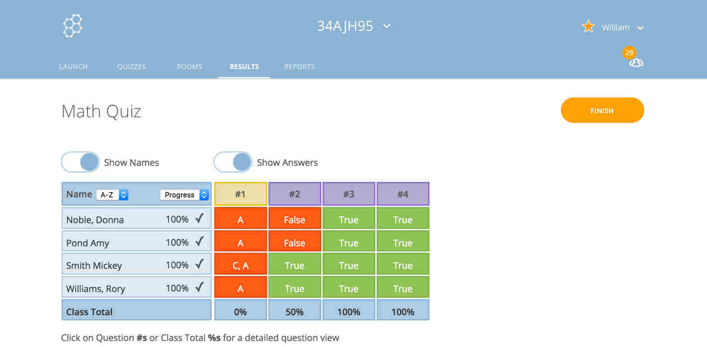Open the William account menu arrow
Screen dimensions: 707x347
[640, 28]
